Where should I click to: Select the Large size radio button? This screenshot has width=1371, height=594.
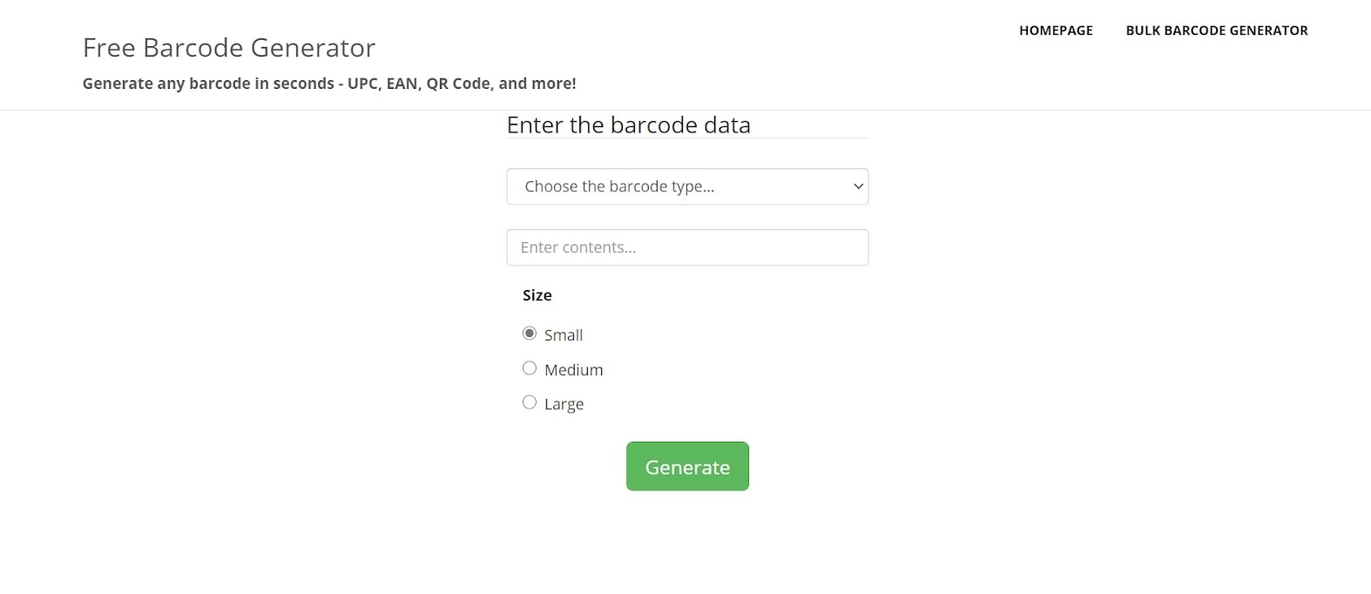[530, 402]
